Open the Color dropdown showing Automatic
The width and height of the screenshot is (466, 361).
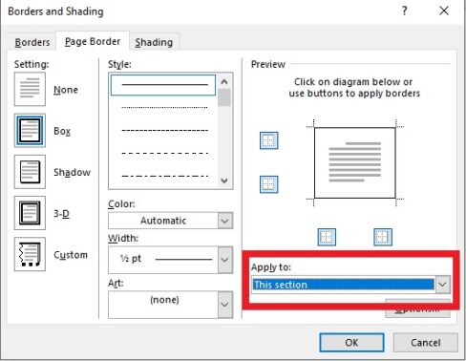(171, 221)
